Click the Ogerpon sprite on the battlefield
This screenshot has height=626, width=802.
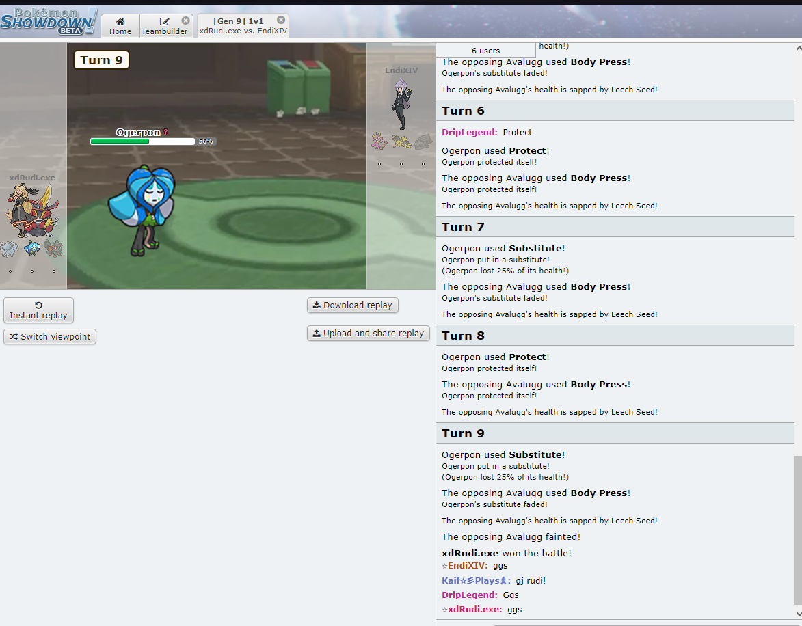[144, 210]
